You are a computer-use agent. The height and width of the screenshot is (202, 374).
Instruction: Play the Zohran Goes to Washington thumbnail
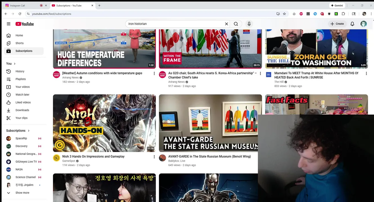(316, 49)
